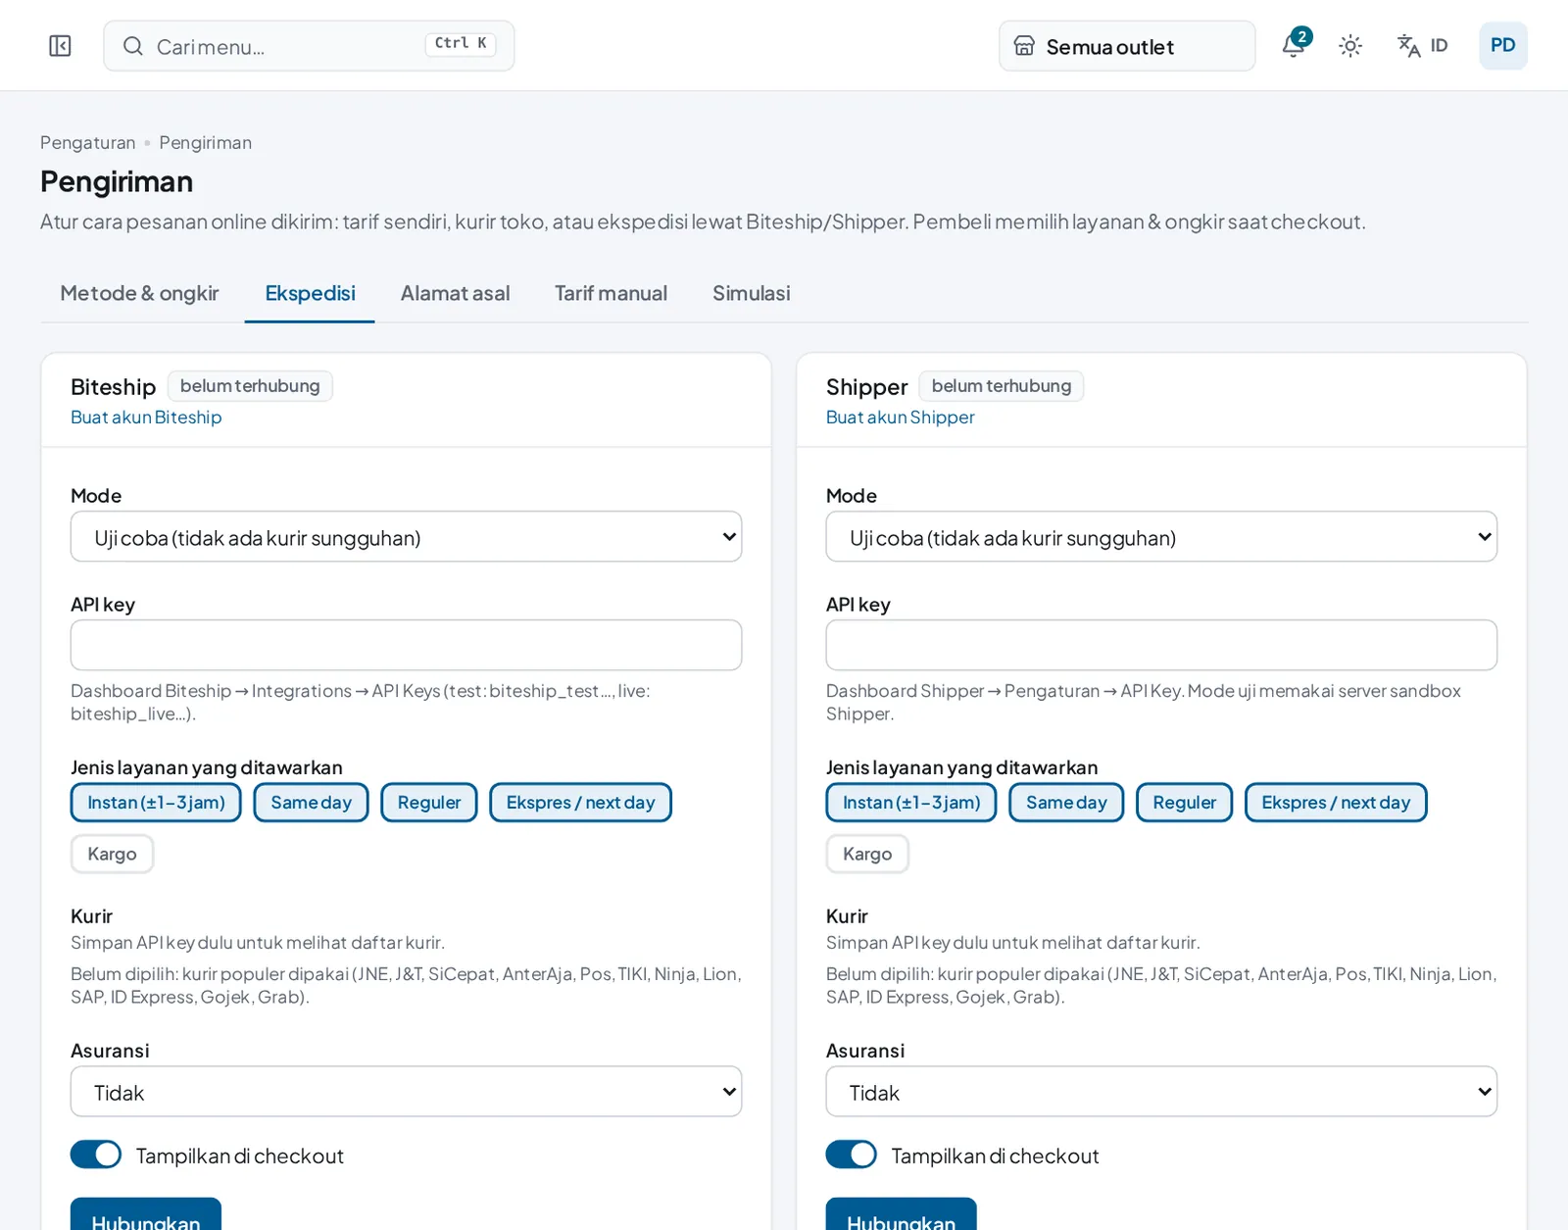Toggle Shipper Ekspres / next day chip
This screenshot has width=1568, height=1230.
[x=1336, y=803]
